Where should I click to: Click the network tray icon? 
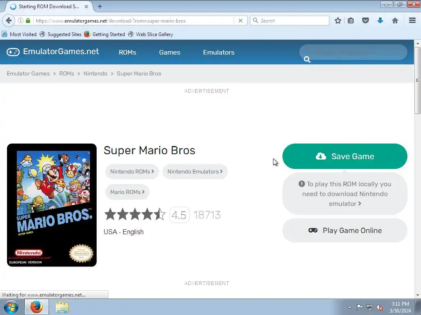[x=370, y=307]
